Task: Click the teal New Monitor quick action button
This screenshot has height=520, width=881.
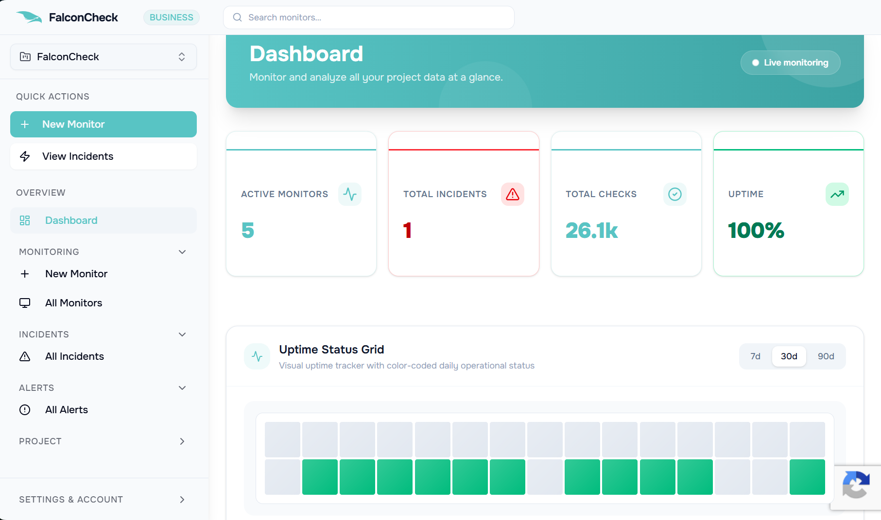Action: (104, 124)
